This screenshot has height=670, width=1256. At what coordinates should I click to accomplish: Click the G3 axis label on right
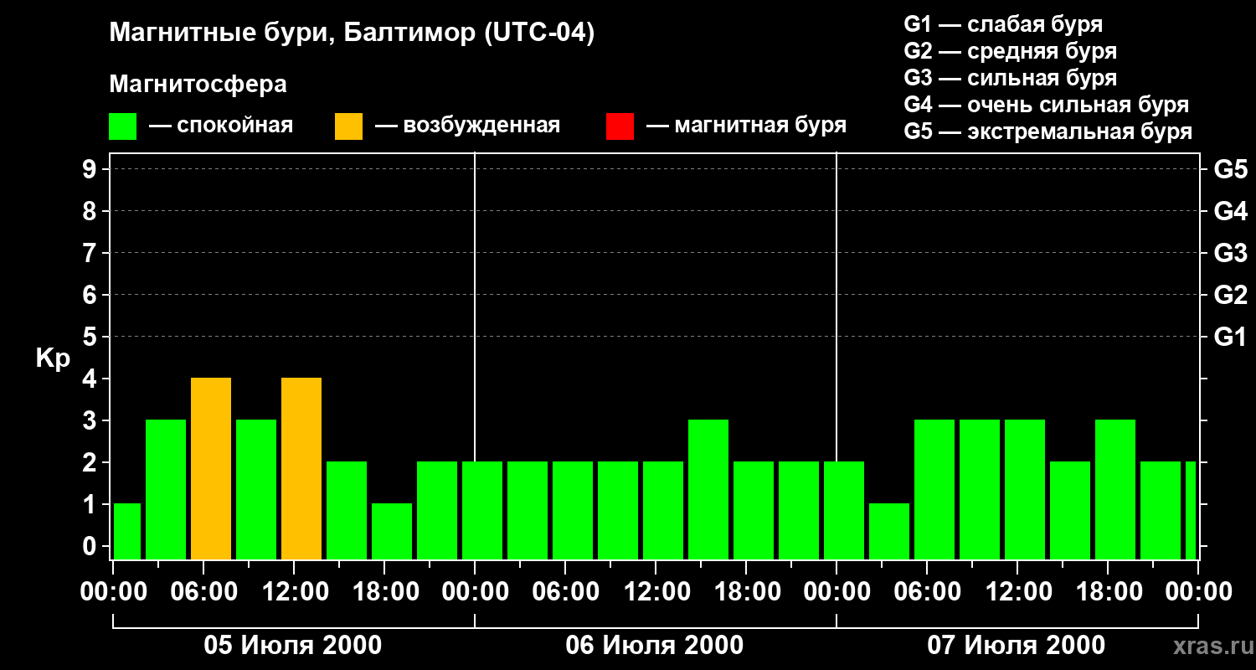click(x=1230, y=253)
